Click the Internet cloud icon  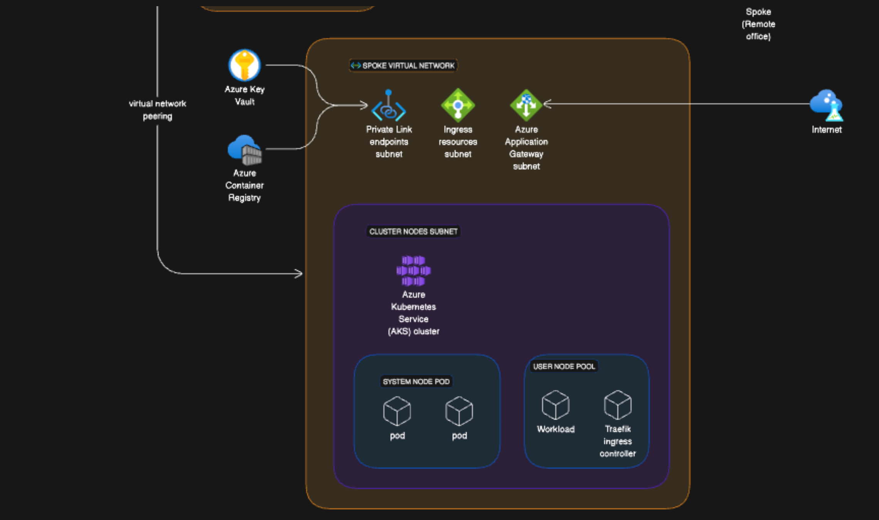pos(826,105)
